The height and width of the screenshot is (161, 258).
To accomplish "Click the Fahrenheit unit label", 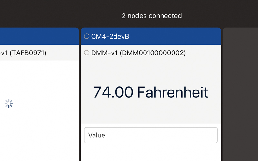I will [173, 92].
